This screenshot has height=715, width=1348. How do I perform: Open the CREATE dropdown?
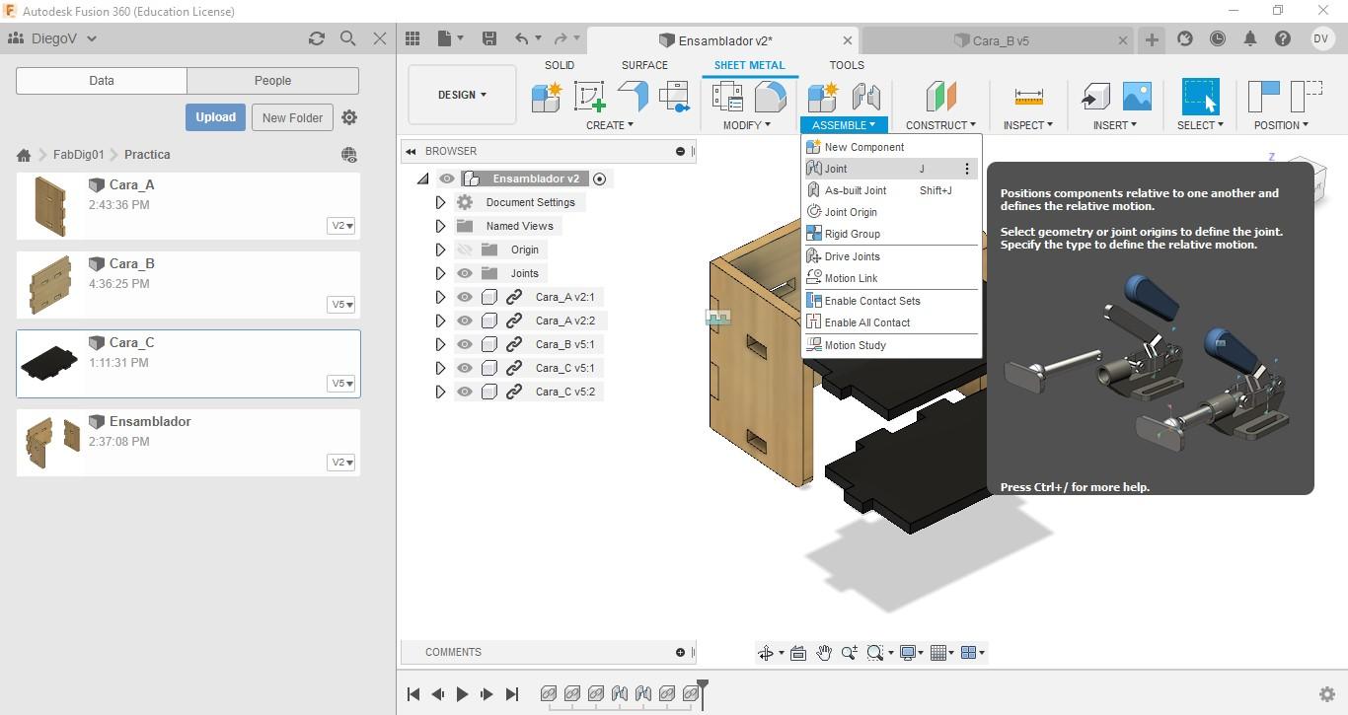point(610,125)
